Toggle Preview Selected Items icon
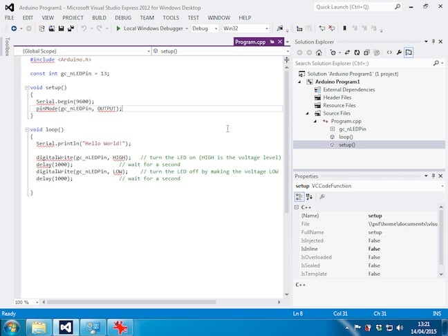448x336 pixels. (409, 53)
